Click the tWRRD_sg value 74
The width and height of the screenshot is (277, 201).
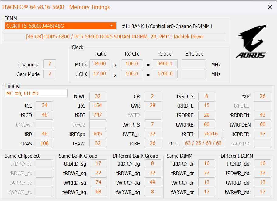coord(99,183)
